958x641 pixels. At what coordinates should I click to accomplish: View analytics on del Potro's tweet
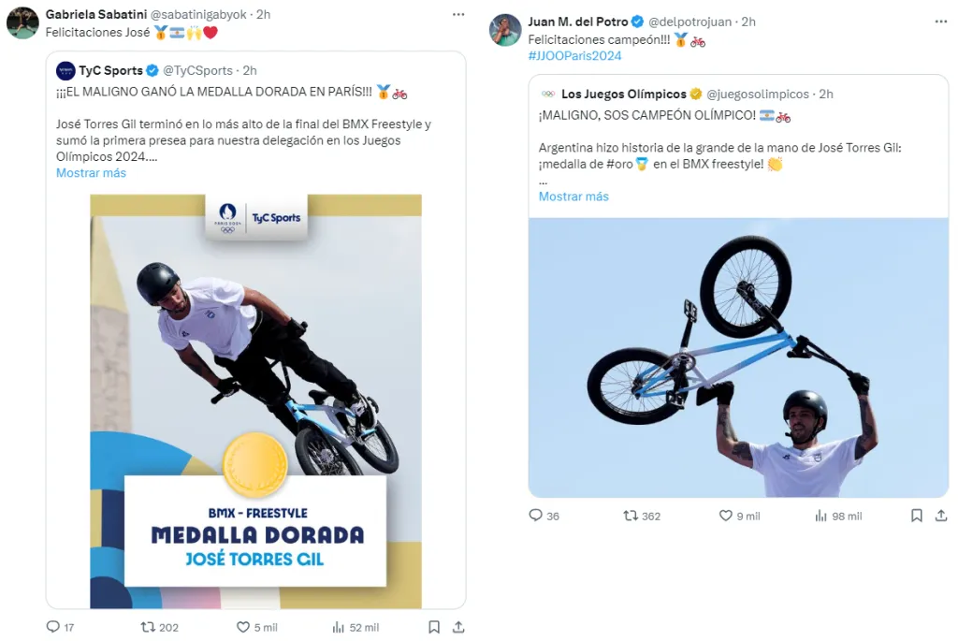tap(821, 516)
